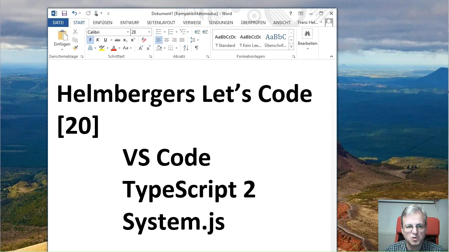
Task: Toggle justified paragraph alignment
Action: (182, 40)
